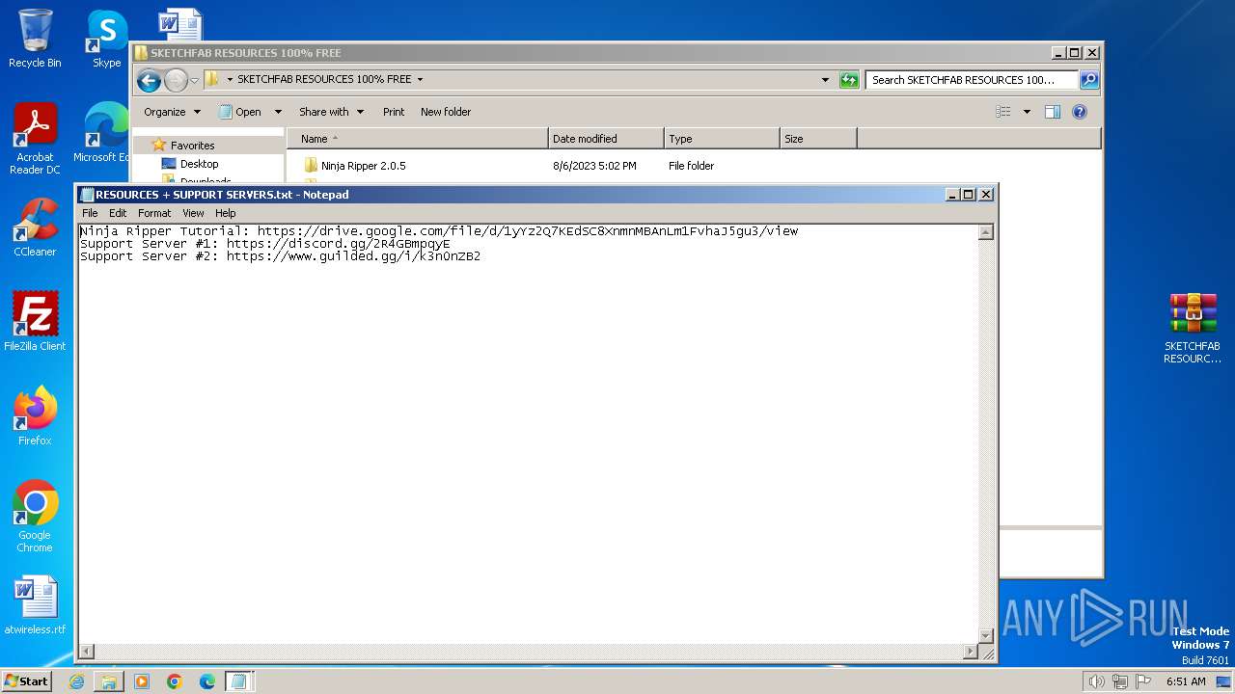Sort files by the Name column

point(417,139)
